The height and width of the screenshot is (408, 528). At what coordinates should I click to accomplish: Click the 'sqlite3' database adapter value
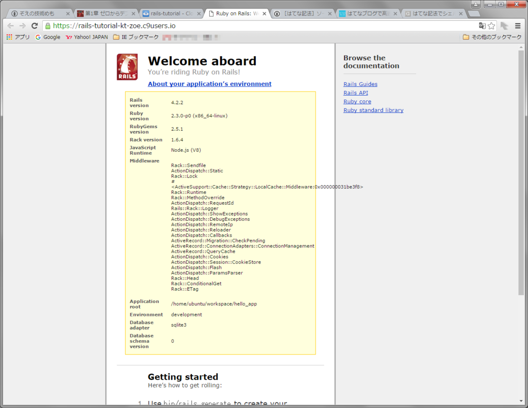tap(178, 325)
